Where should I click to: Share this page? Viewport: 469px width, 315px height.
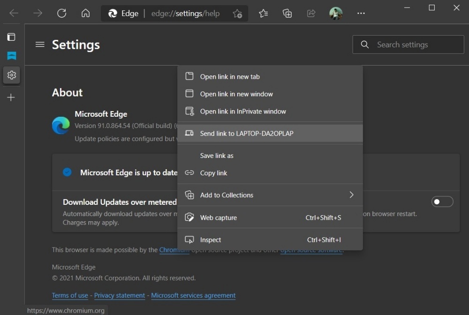(x=311, y=14)
